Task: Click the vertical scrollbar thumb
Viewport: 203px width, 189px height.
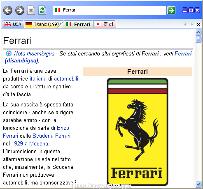Action: tap(198, 39)
